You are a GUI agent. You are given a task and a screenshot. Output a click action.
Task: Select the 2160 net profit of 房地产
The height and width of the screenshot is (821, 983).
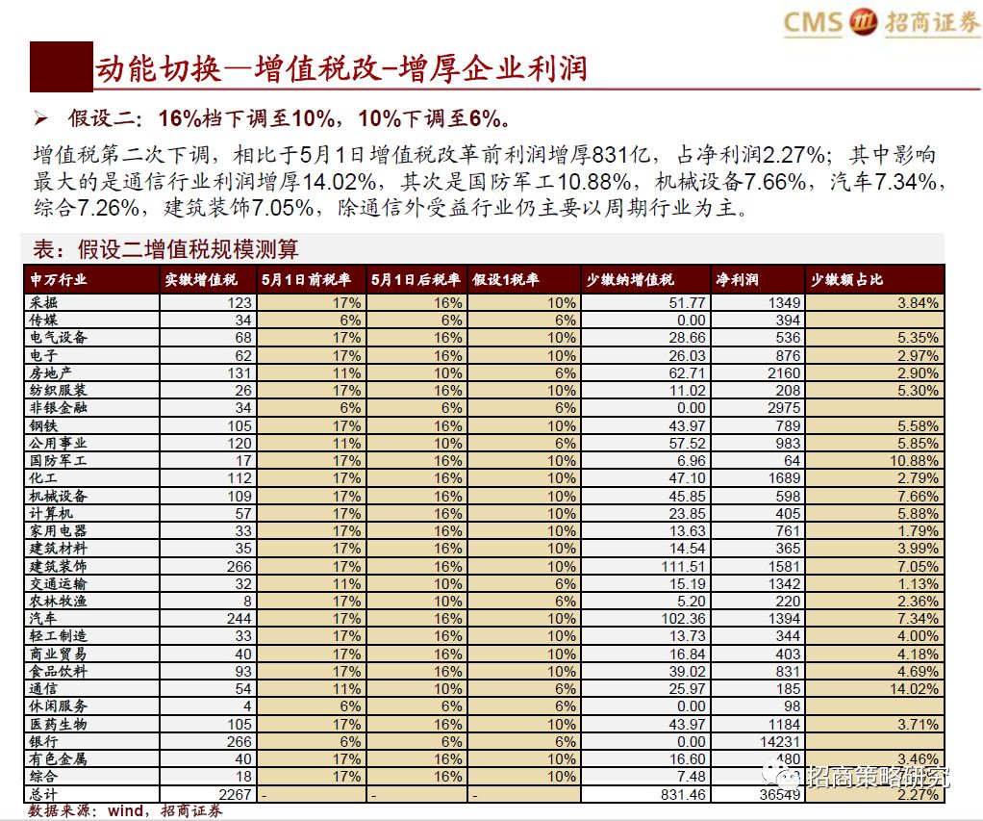coord(784,372)
